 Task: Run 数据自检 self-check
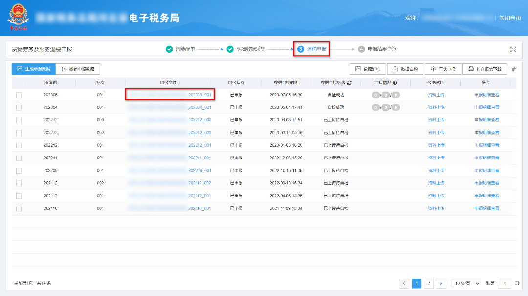(x=405, y=69)
